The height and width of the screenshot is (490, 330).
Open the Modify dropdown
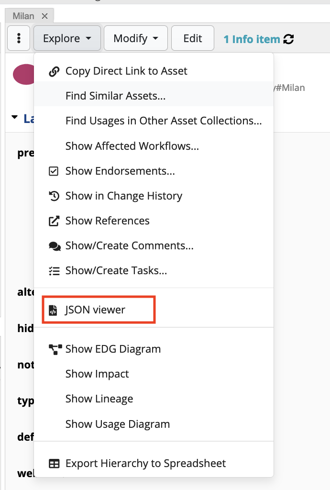coord(135,38)
